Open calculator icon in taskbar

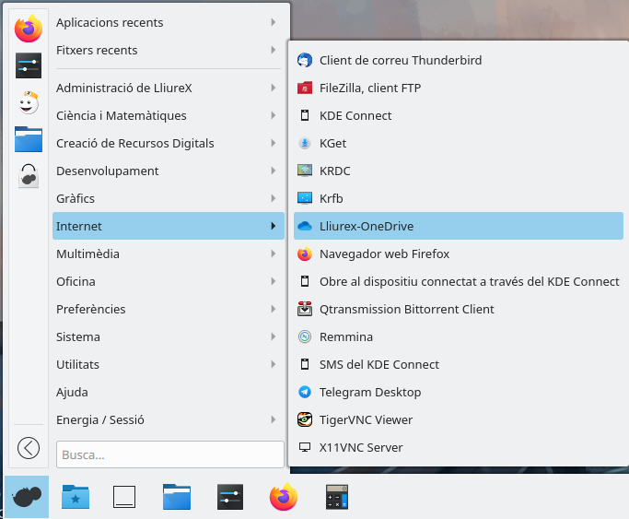(337, 498)
